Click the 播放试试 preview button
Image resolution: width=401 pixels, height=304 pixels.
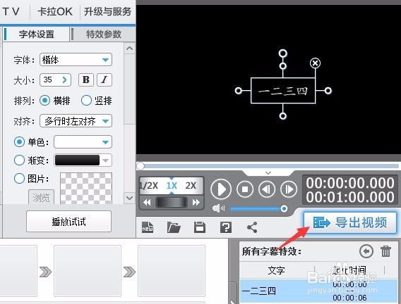[68, 221]
